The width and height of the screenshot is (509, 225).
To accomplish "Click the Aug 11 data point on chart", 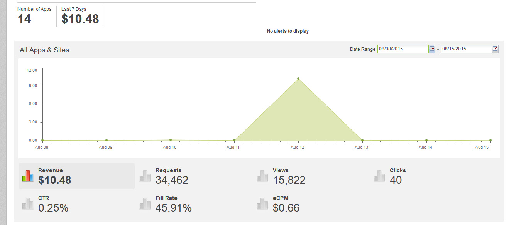I will [x=234, y=140].
